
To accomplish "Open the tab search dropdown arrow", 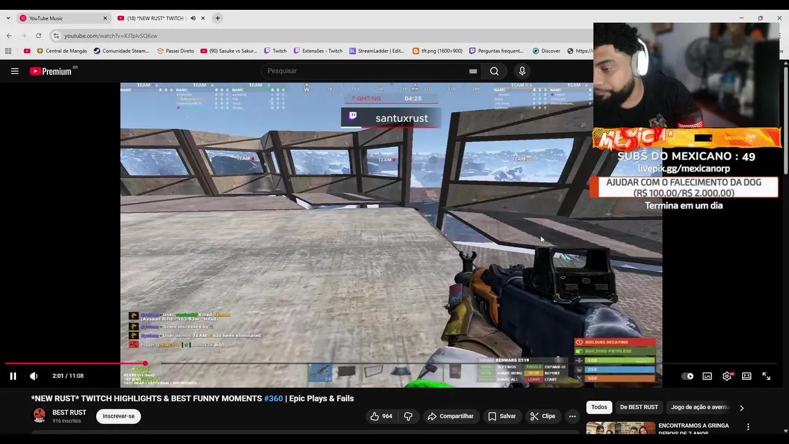I will click(x=7, y=18).
